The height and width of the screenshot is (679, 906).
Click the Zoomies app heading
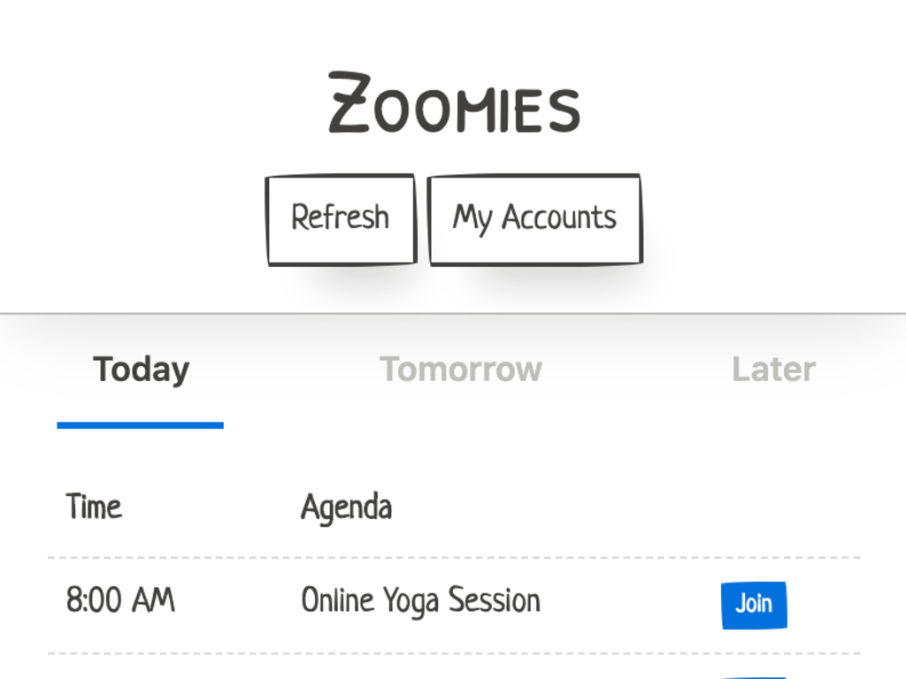[x=454, y=103]
